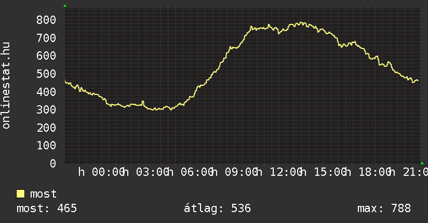Click the '09:00' time axis label
Screen dimensions: 428x223
(x=242, y=172)
